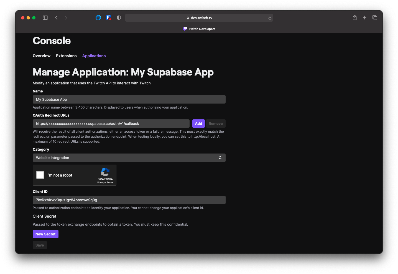Click the privacy shield icon
Image resolution: width=398 pixels, height=274 pixels.
point(119,18)
